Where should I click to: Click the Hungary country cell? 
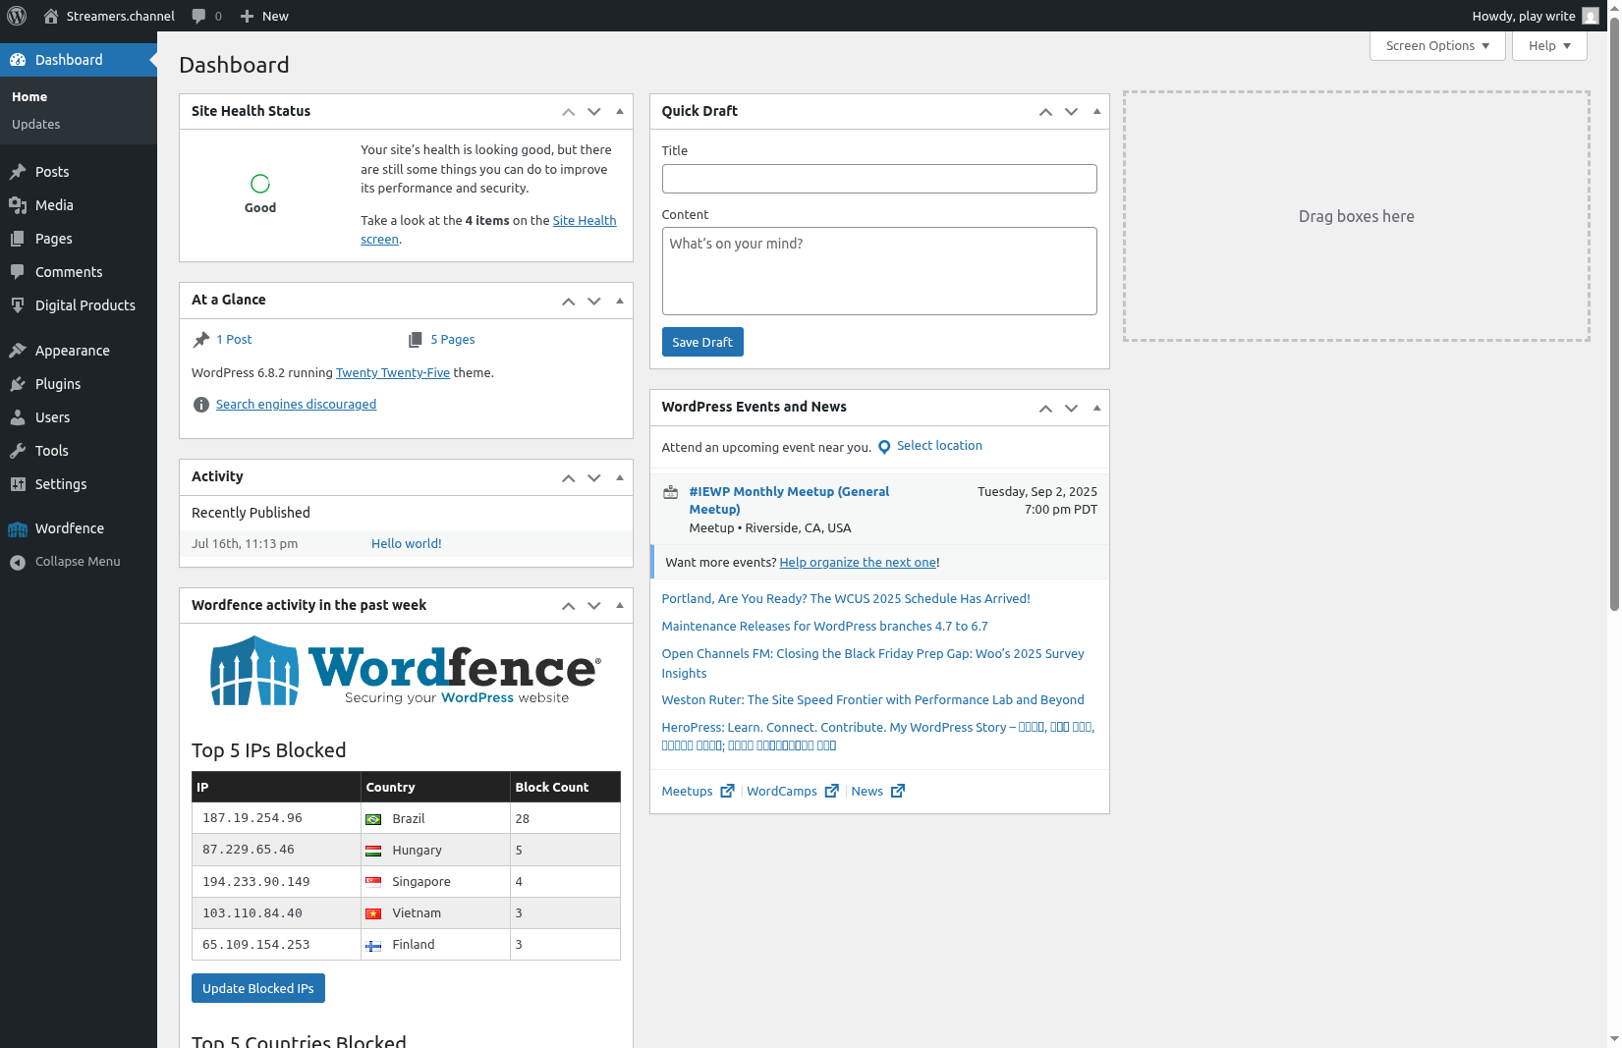(x=435, y=851)
